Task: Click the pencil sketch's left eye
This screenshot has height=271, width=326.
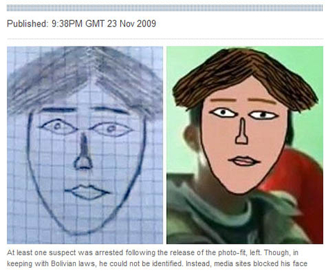Action: (x=58, y=126)
